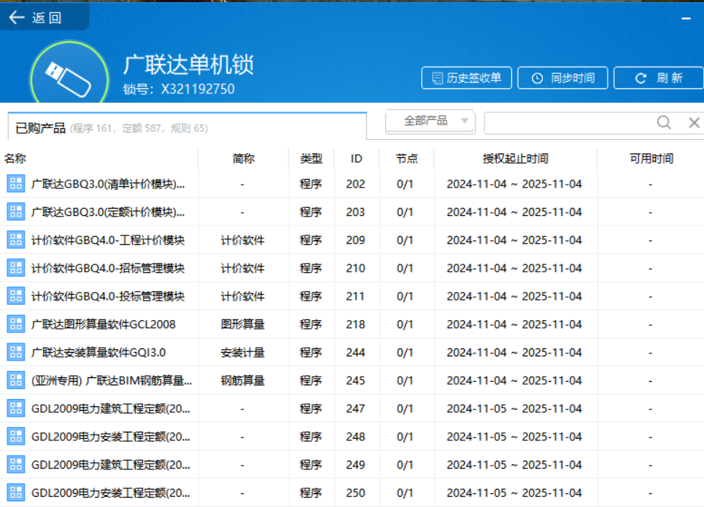704x507 pixels.
Task: Open the 历史签收单 panel
Action: coord(466,77)
